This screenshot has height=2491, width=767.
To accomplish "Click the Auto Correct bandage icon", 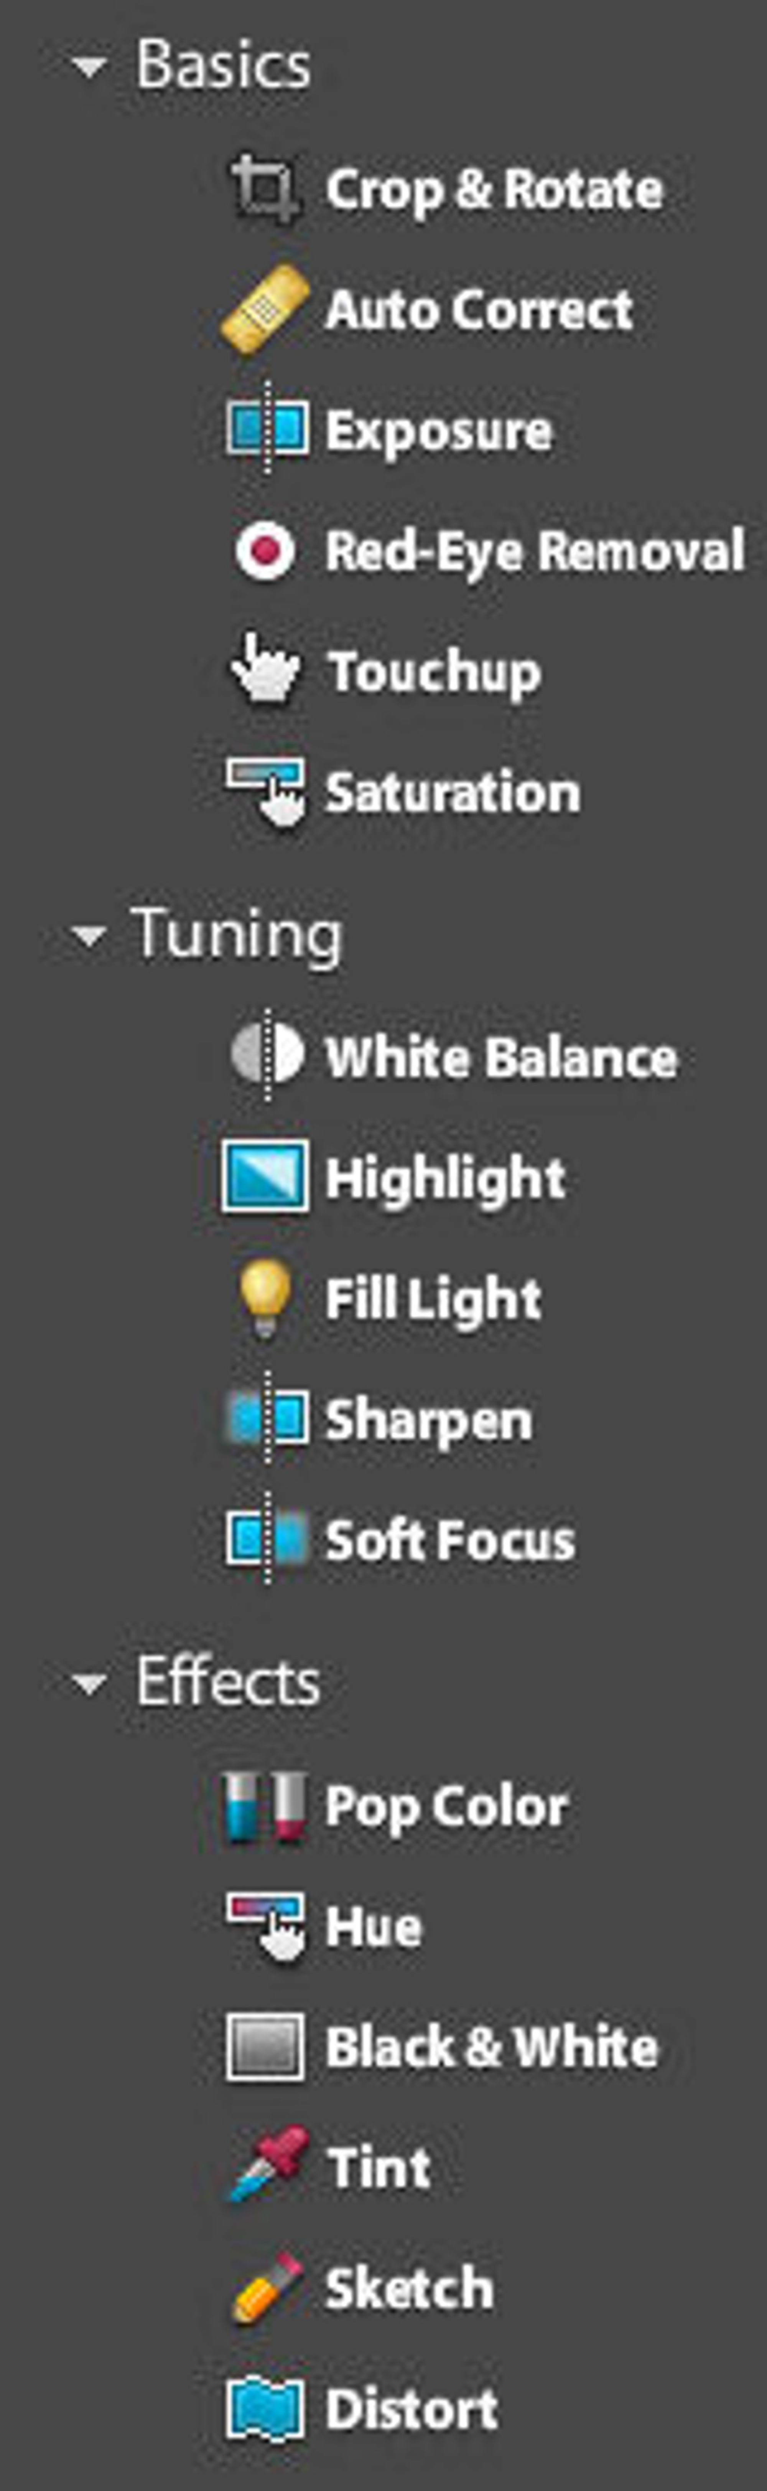I will pos(265,309).
